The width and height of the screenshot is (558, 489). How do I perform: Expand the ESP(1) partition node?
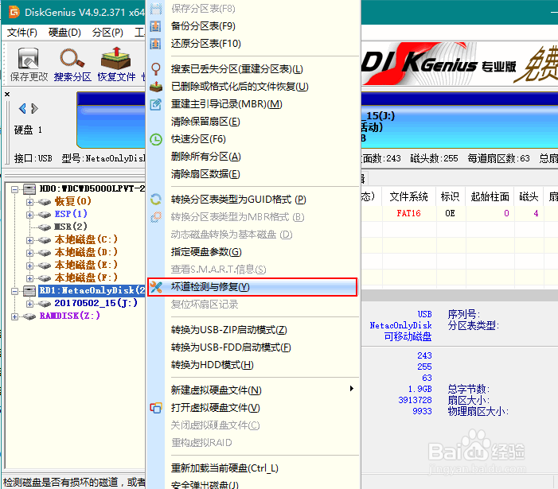click(x=30, y=215)
